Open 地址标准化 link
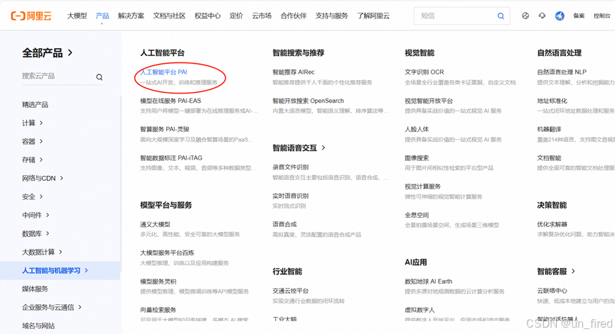Viewport: 615px width, 334px height. (x=552, y=101)
